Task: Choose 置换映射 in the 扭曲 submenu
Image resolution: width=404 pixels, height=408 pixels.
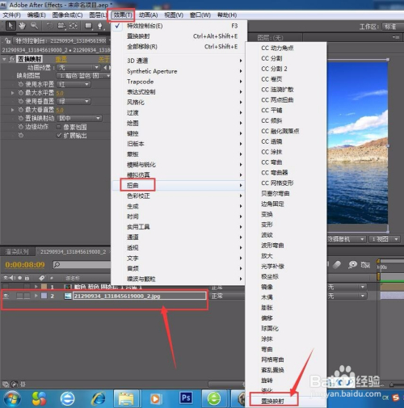Action: (x=286, y=401)
